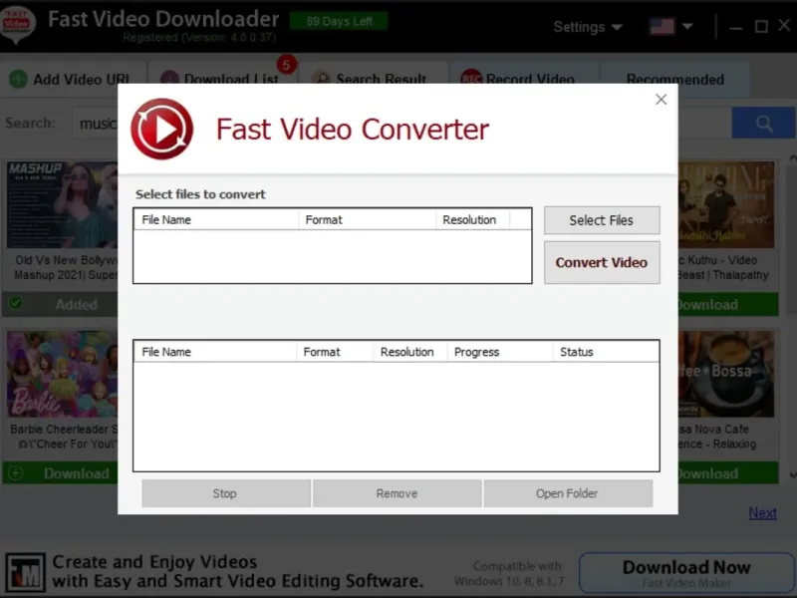The width and height of the screenshot is (797, 598).
Task: Click the red 5 badge on Download List
Action: point(286,65)
